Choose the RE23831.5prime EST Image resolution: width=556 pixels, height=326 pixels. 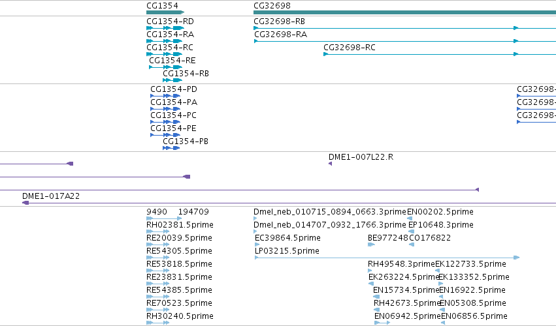pyautogui.click(x=179, y=277)
